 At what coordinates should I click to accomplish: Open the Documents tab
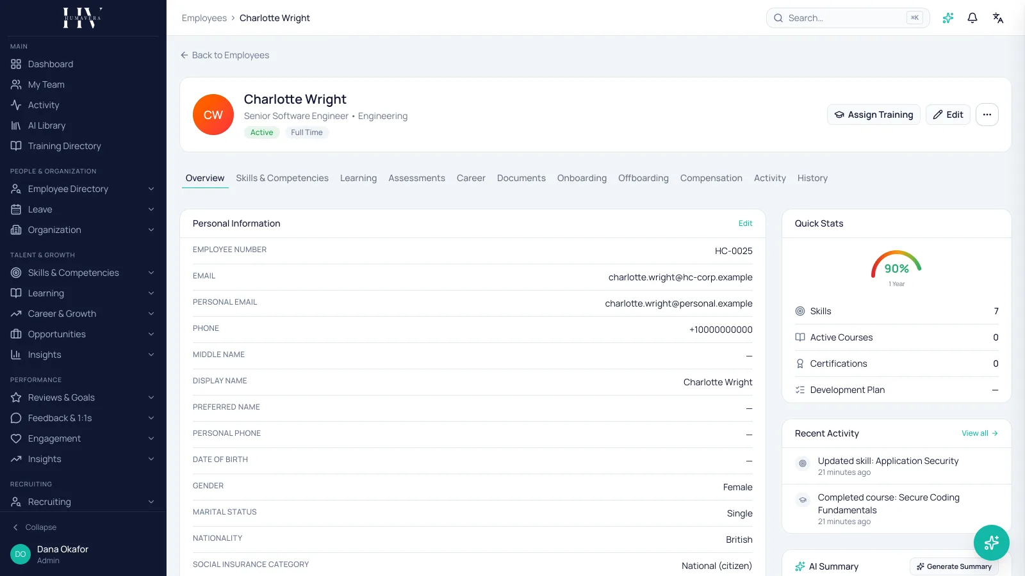521,178
